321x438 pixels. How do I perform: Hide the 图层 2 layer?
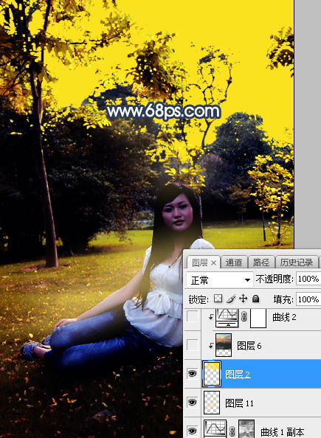192,374
